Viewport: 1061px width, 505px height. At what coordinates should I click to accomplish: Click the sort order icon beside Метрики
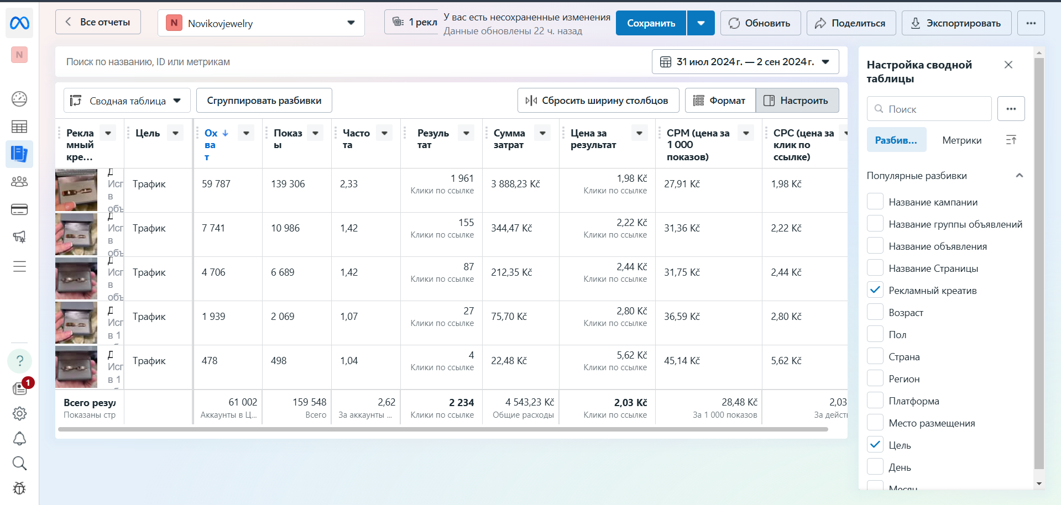(1011, 140)
